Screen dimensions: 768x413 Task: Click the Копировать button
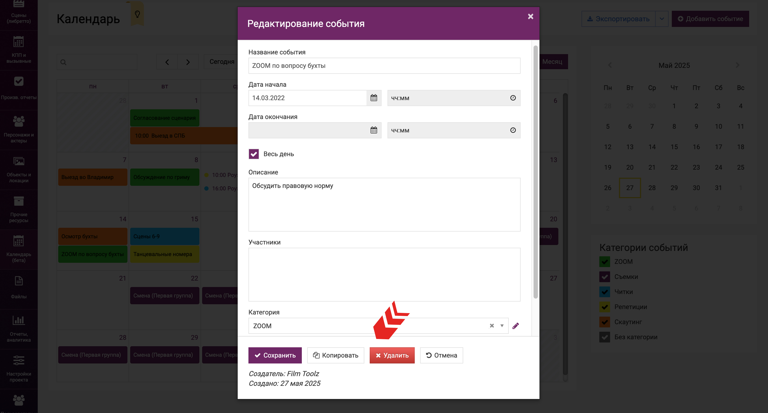coord(335,355)
